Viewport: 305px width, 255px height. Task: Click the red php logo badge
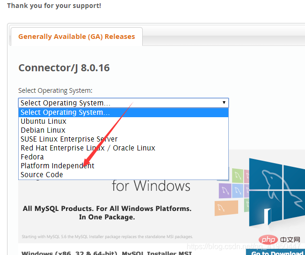(x=268, y=240)
